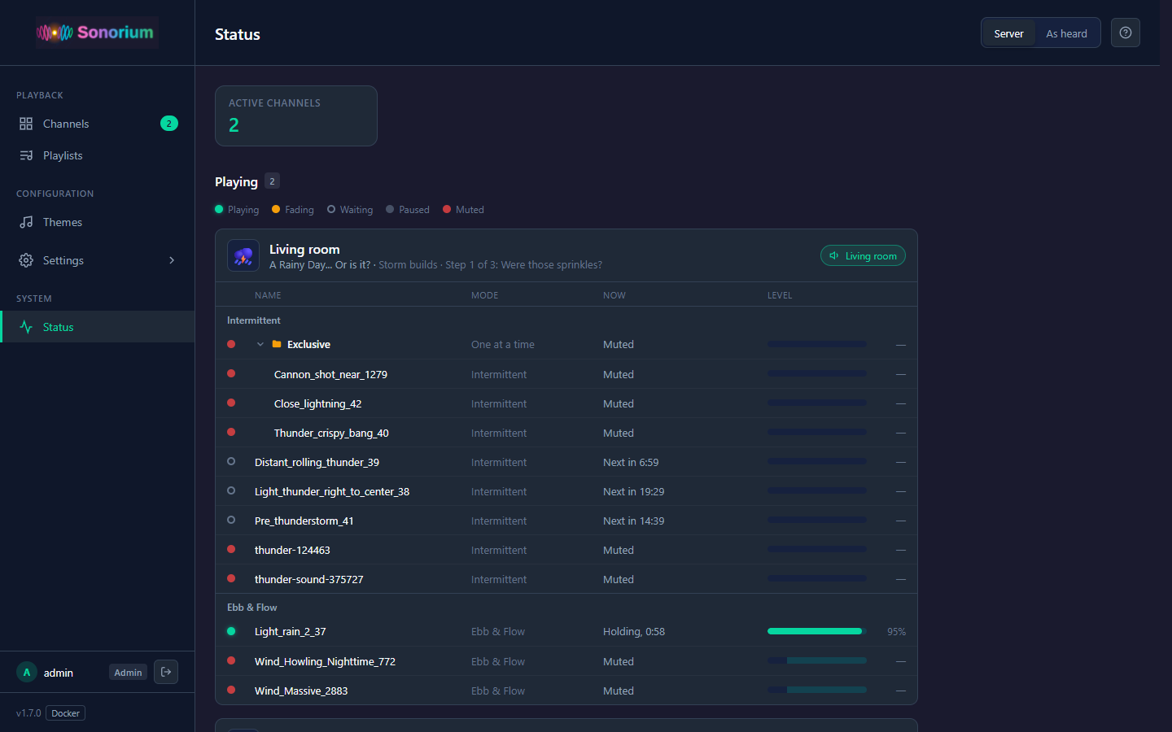Click the Active Channels card
Image resolution: width=1172 pixels, height=732 pixels.
click(296, 116)
